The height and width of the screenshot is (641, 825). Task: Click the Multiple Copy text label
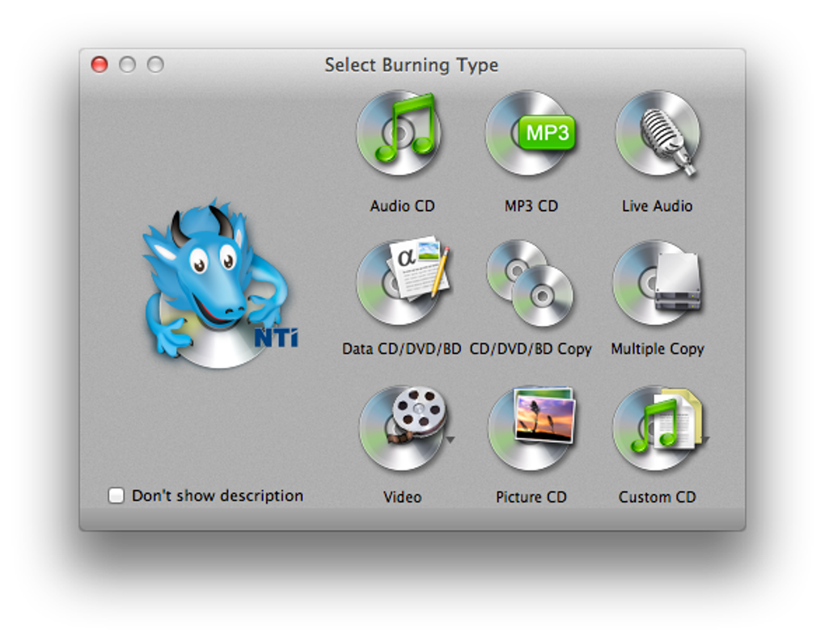[658, 348]
